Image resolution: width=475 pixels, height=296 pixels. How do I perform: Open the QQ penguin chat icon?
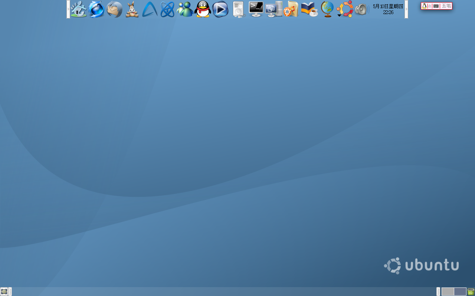[x=203, y=9]
